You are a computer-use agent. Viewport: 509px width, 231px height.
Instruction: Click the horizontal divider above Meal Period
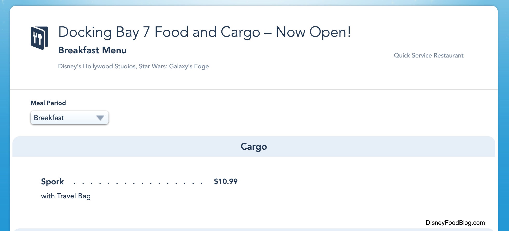[x=254, y=89]
